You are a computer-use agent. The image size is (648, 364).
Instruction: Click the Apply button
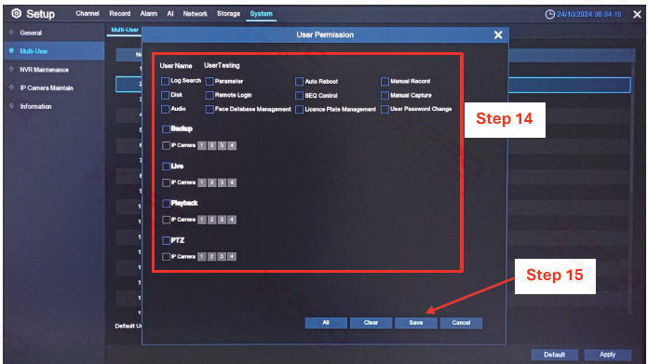(607, 355)
